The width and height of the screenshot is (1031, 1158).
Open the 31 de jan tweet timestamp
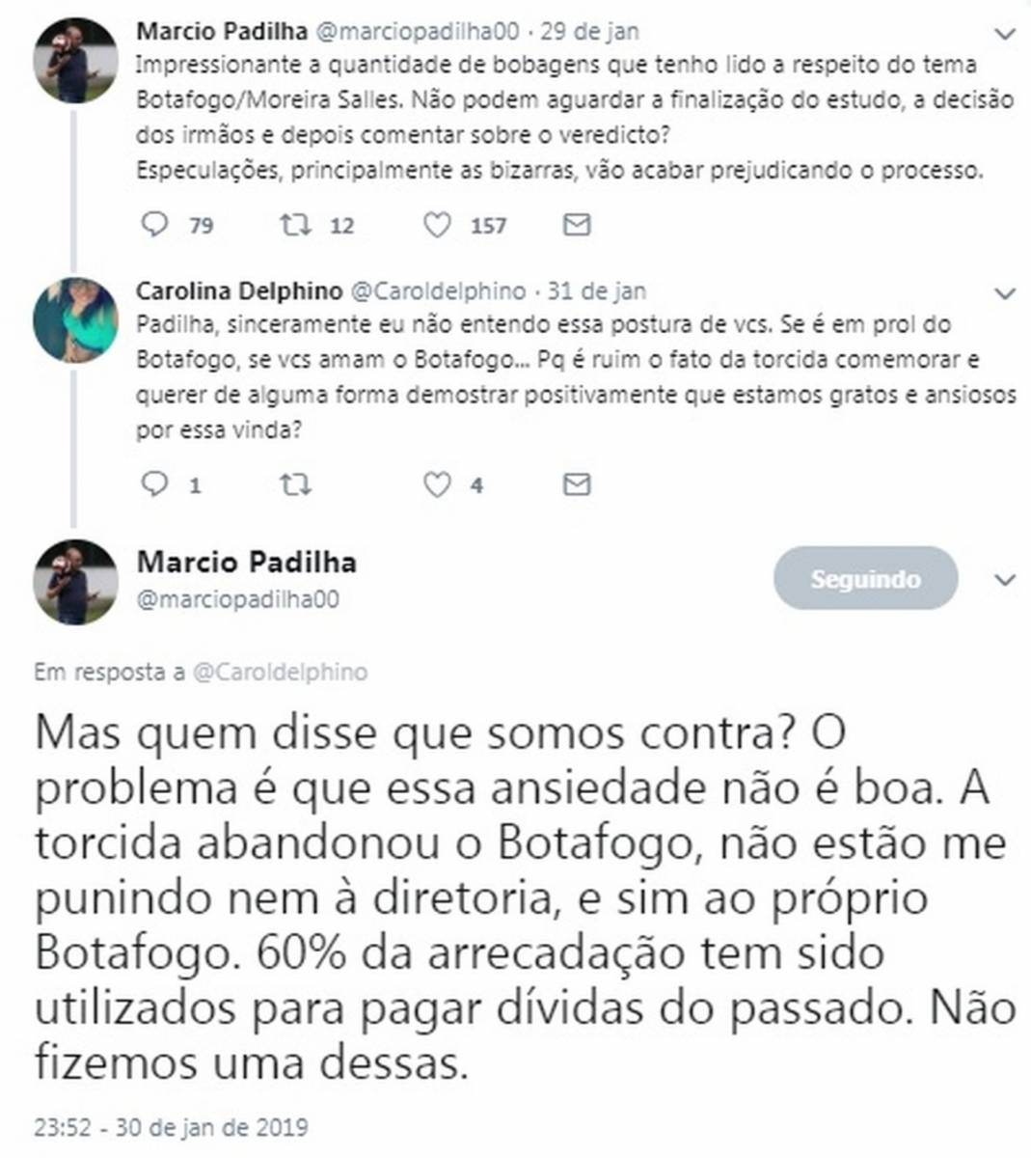click(597, 290)
